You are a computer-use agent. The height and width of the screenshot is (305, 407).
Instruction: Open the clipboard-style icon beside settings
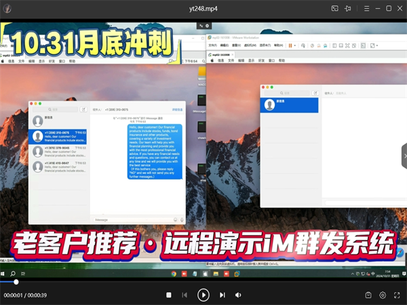click(368, 295)
